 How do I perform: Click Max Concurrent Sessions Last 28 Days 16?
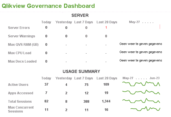[106, 110]
